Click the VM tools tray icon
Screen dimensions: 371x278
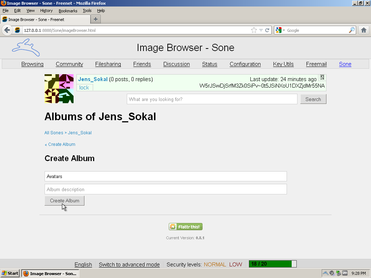click(x=345, y=273)
